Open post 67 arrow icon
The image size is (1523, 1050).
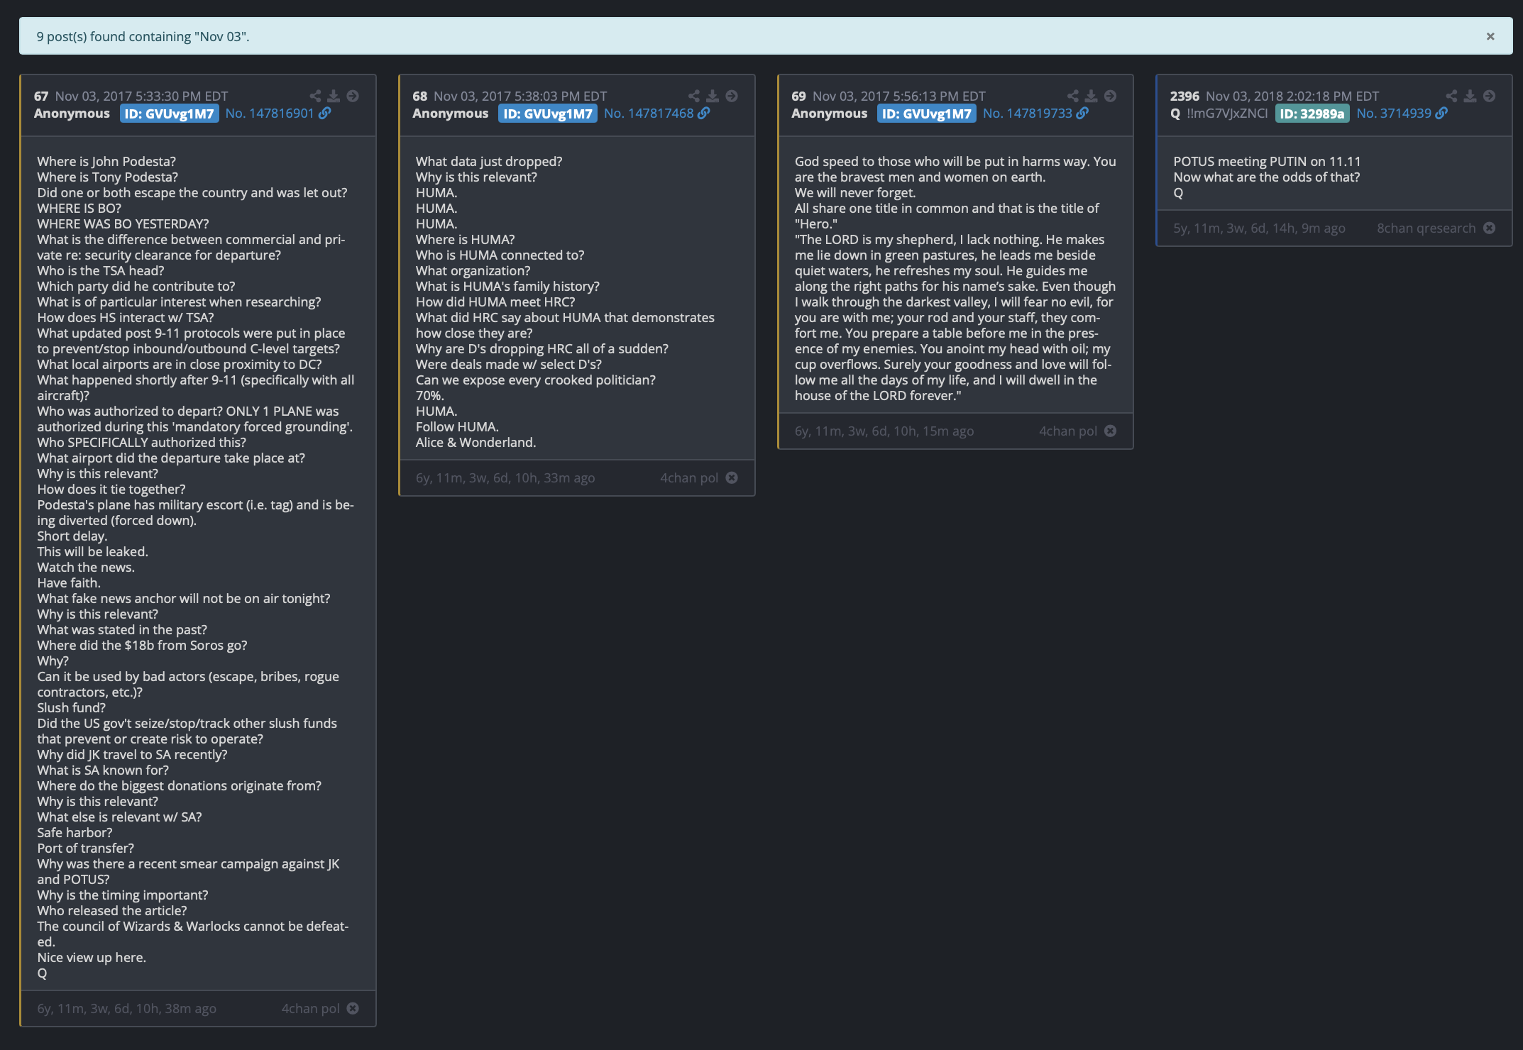353,96
